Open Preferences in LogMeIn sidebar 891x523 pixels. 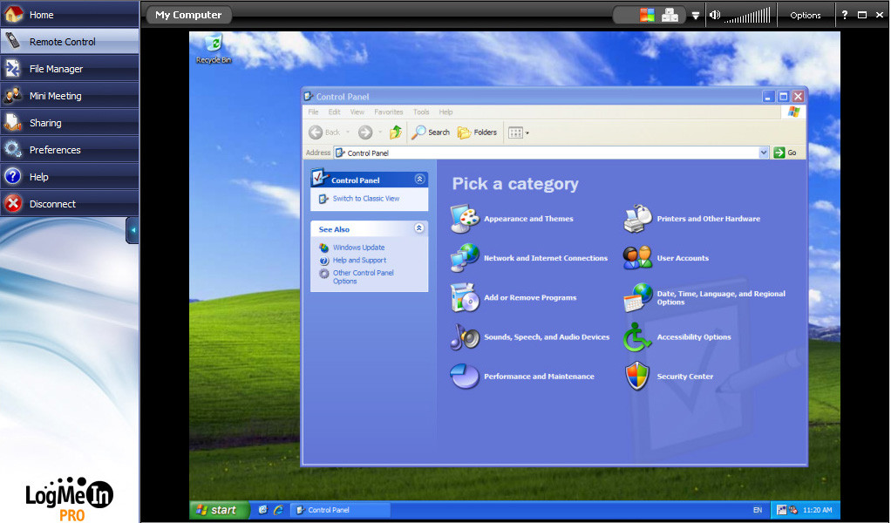70,150
